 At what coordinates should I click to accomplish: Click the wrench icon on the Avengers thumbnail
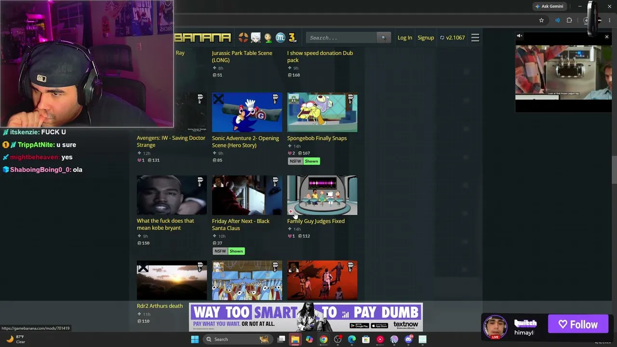[x=201, y=99]
